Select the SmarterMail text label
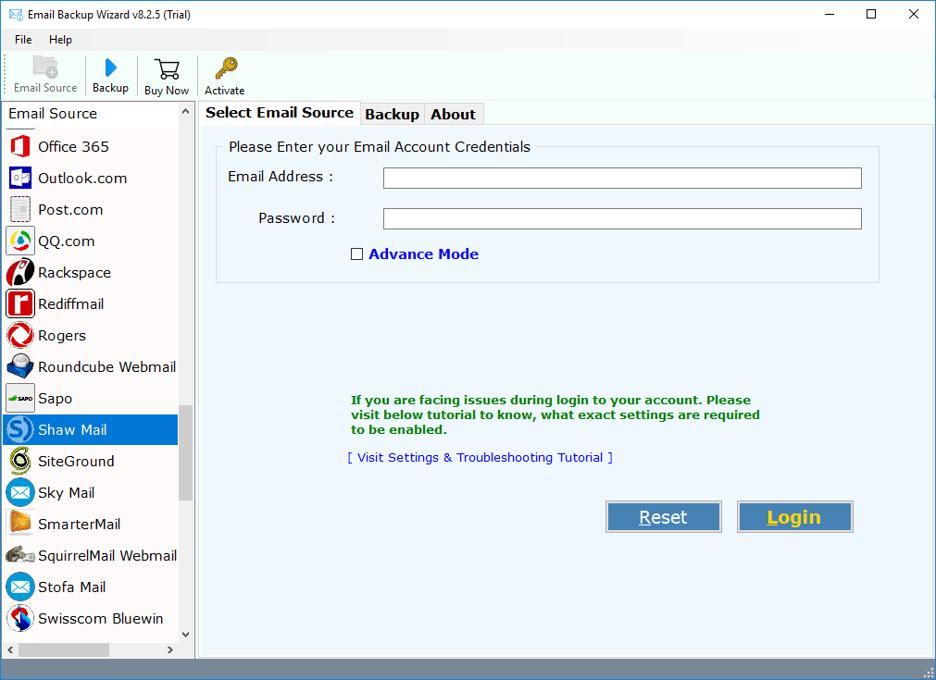The height and width of the screenshot is (680, 936). [x=80, y=525]
